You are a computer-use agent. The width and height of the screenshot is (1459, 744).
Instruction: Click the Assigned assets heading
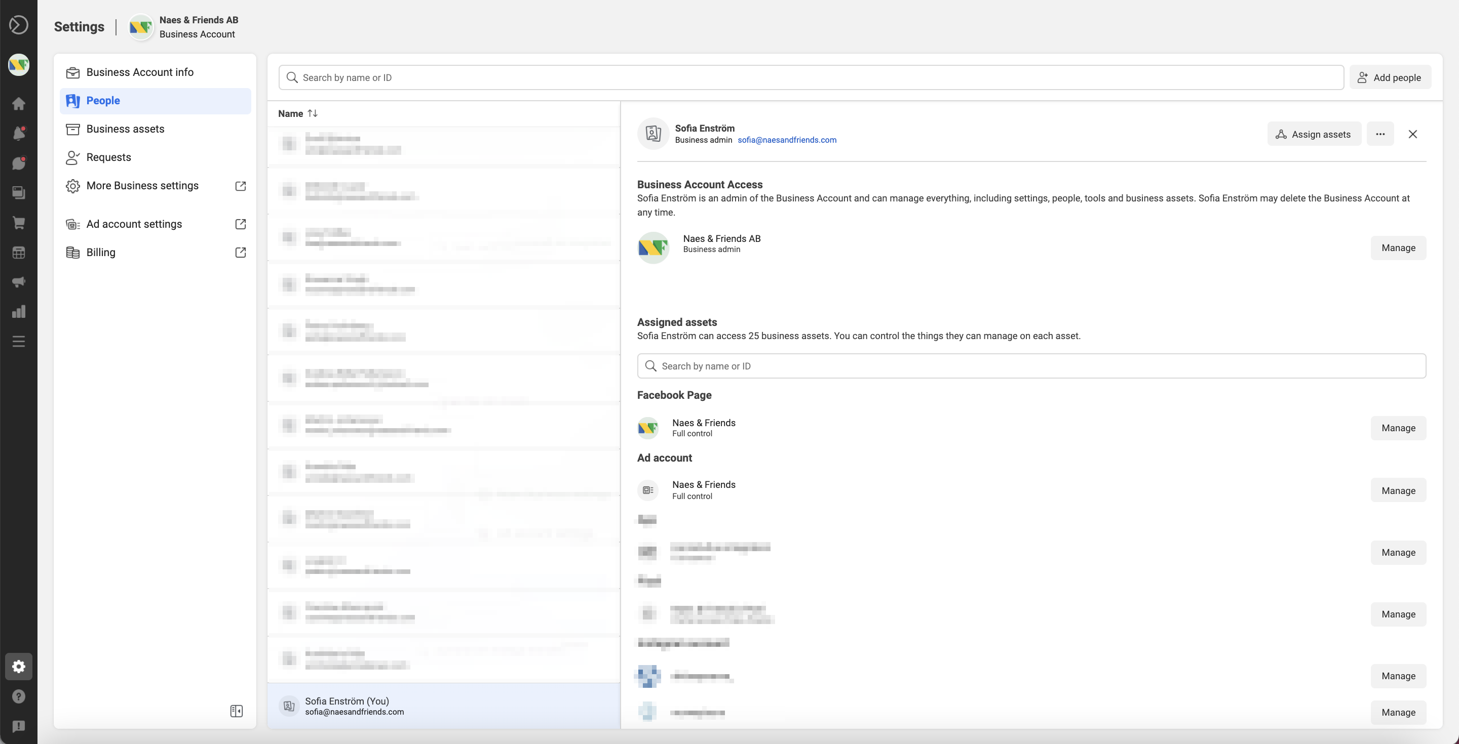[x=677, y=322]
